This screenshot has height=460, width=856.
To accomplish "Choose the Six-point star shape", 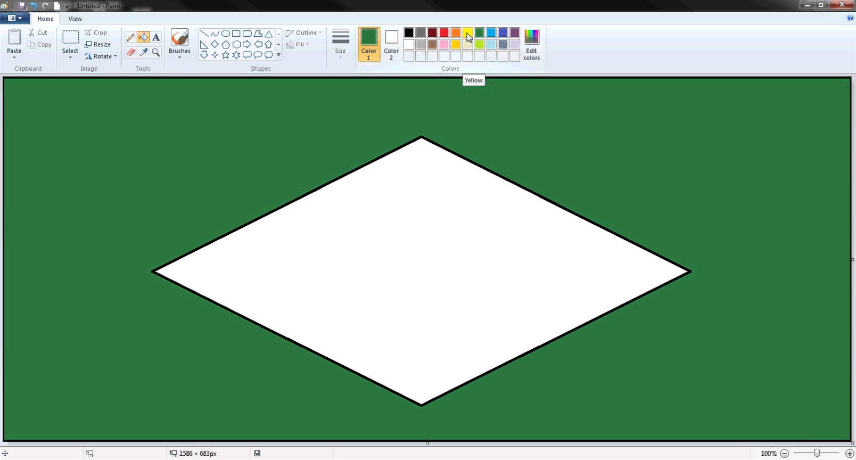I will coord(236,55).
